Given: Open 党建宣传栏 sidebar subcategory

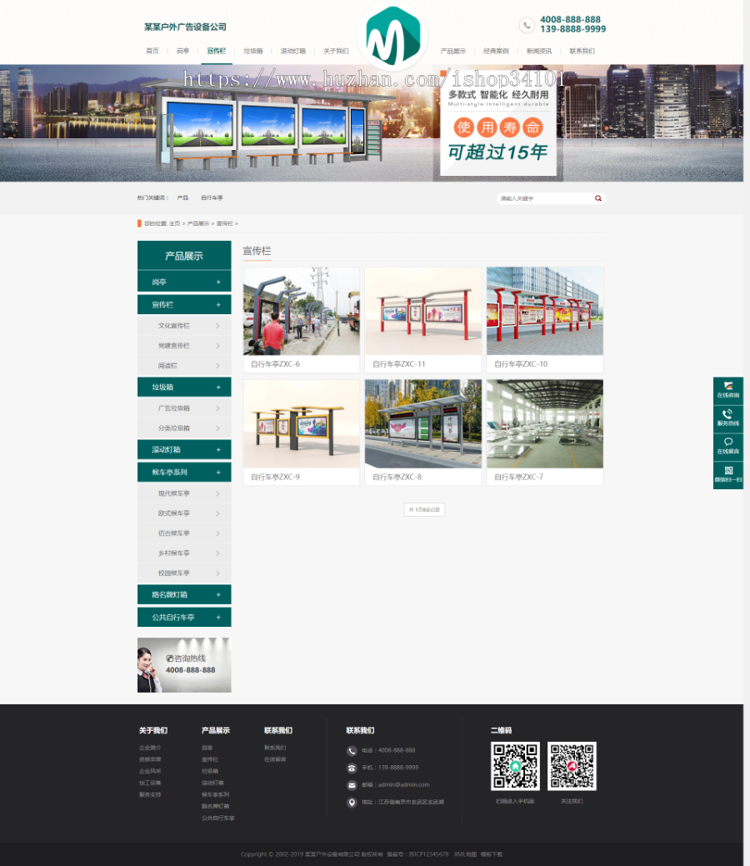Looking at the screenshot, I should [x=174, y=346].
